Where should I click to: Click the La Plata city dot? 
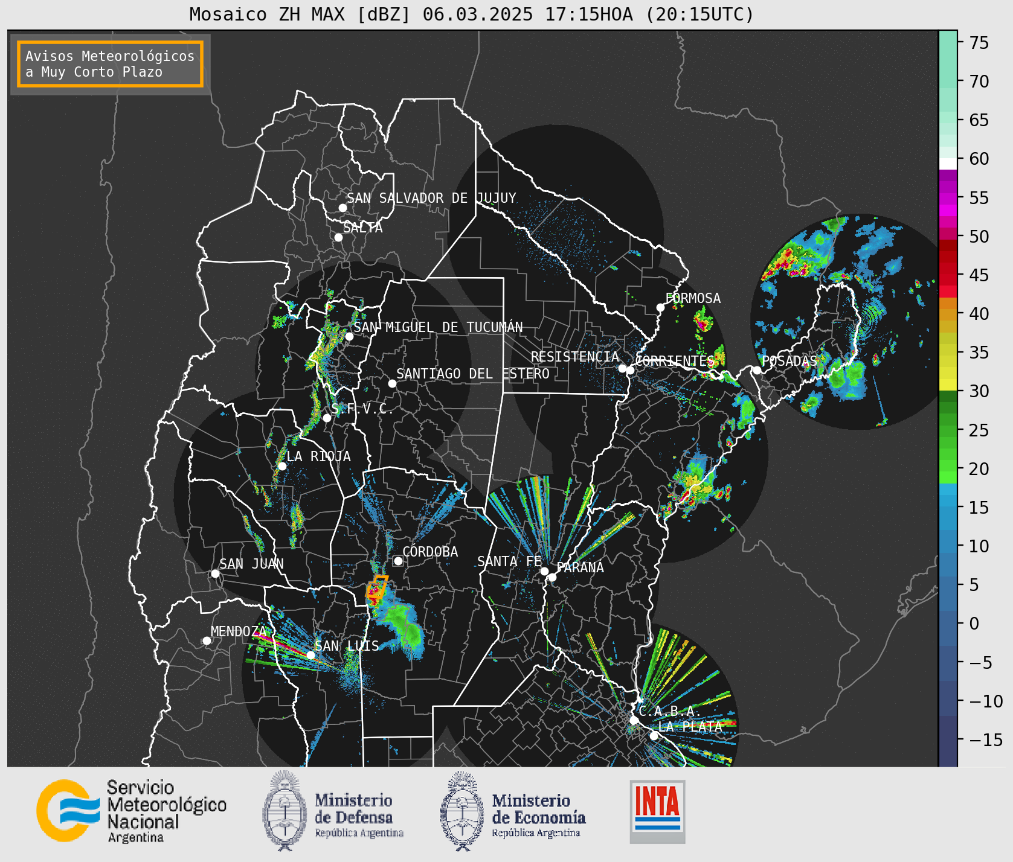(x=654, y=735)
